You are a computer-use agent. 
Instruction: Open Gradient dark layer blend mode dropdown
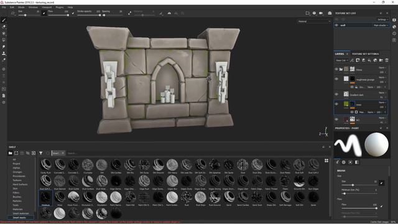[x=382, y=93]
